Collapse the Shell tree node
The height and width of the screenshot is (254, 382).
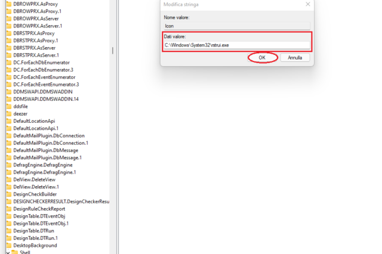pyautogui.click(x=8, y=252)
